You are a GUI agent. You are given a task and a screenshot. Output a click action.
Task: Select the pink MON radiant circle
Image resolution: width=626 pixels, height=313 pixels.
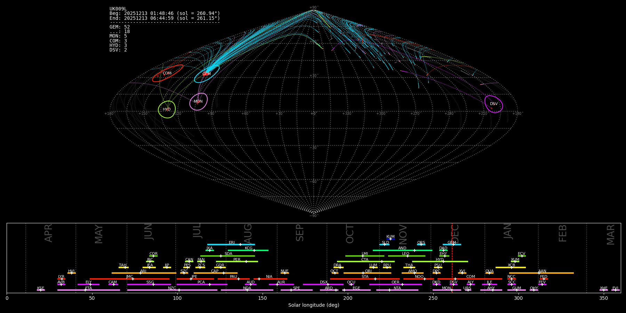198,102
